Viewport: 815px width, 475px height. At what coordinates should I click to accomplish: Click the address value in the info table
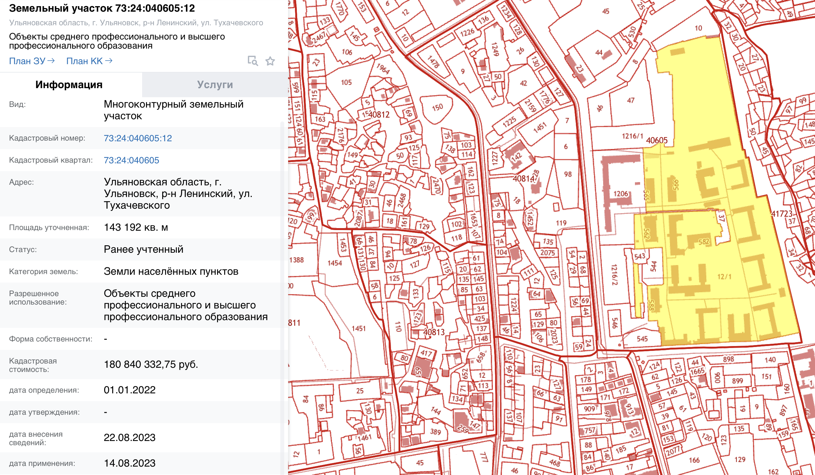click(178, 194)
